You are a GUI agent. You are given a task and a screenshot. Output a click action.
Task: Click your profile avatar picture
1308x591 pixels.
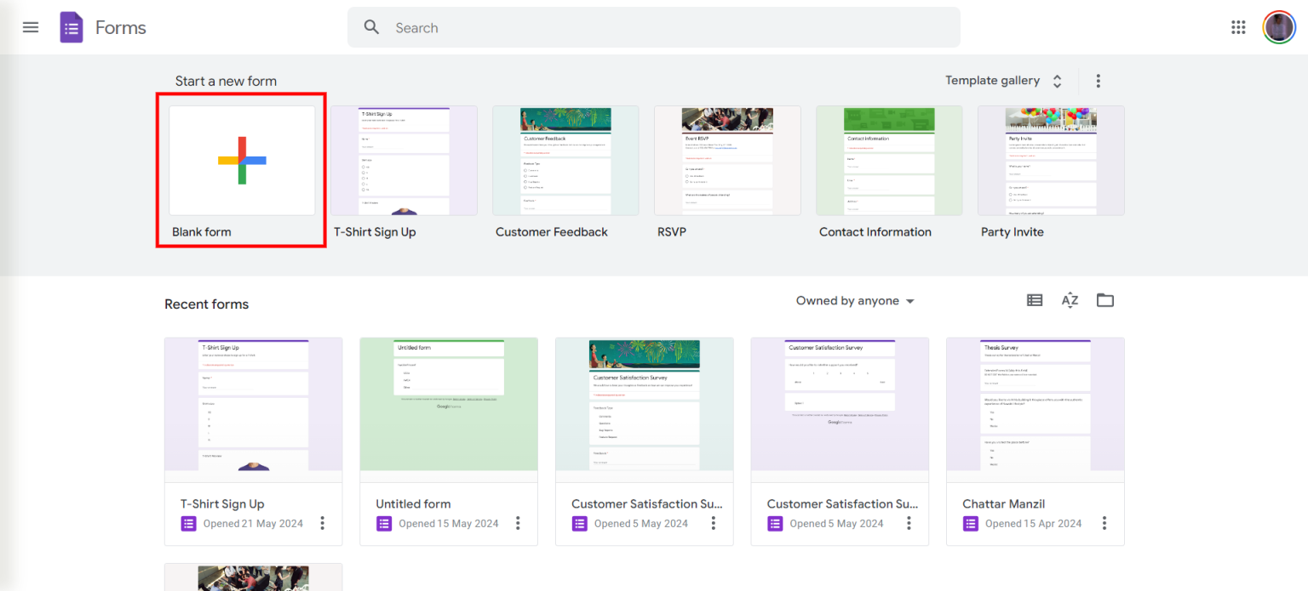(x=1278, y=26)
